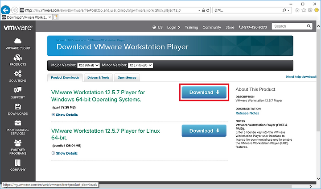The image size is (321, 189).
Task: Click the vertical scrollbar up arrow
Action: pos(318,26)
